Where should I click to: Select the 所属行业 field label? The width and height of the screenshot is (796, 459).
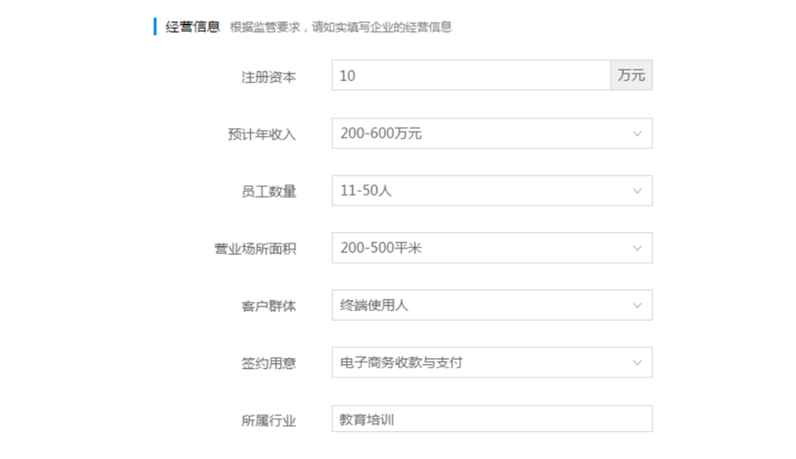pos(268,421)
